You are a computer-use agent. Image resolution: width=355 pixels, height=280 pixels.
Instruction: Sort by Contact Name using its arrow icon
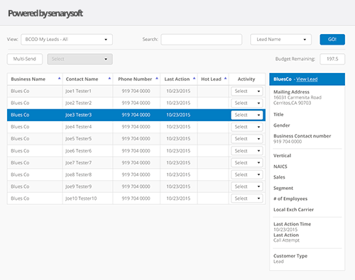[109, 78]
